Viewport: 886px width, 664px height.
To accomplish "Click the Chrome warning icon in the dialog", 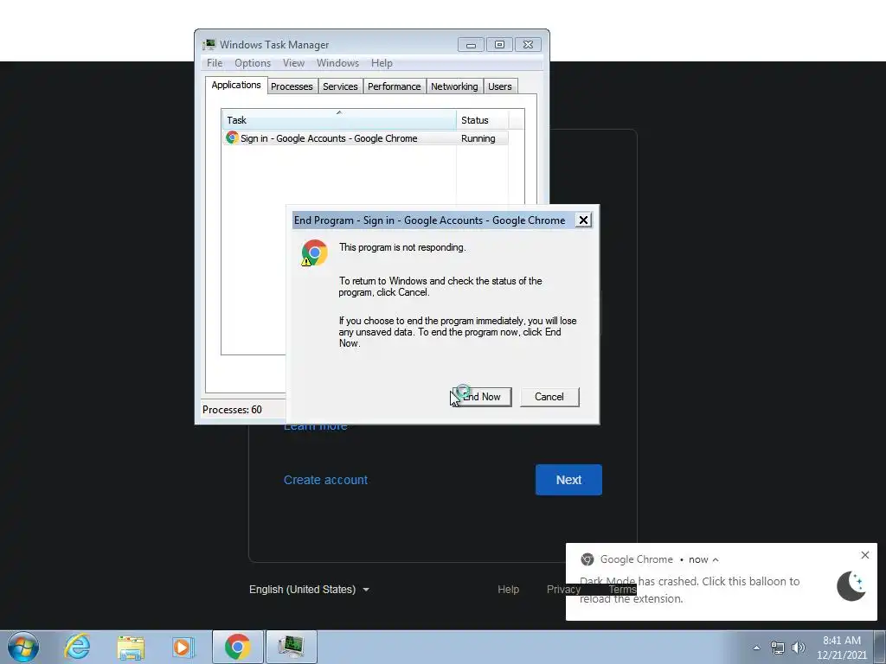I will point(314,252).
